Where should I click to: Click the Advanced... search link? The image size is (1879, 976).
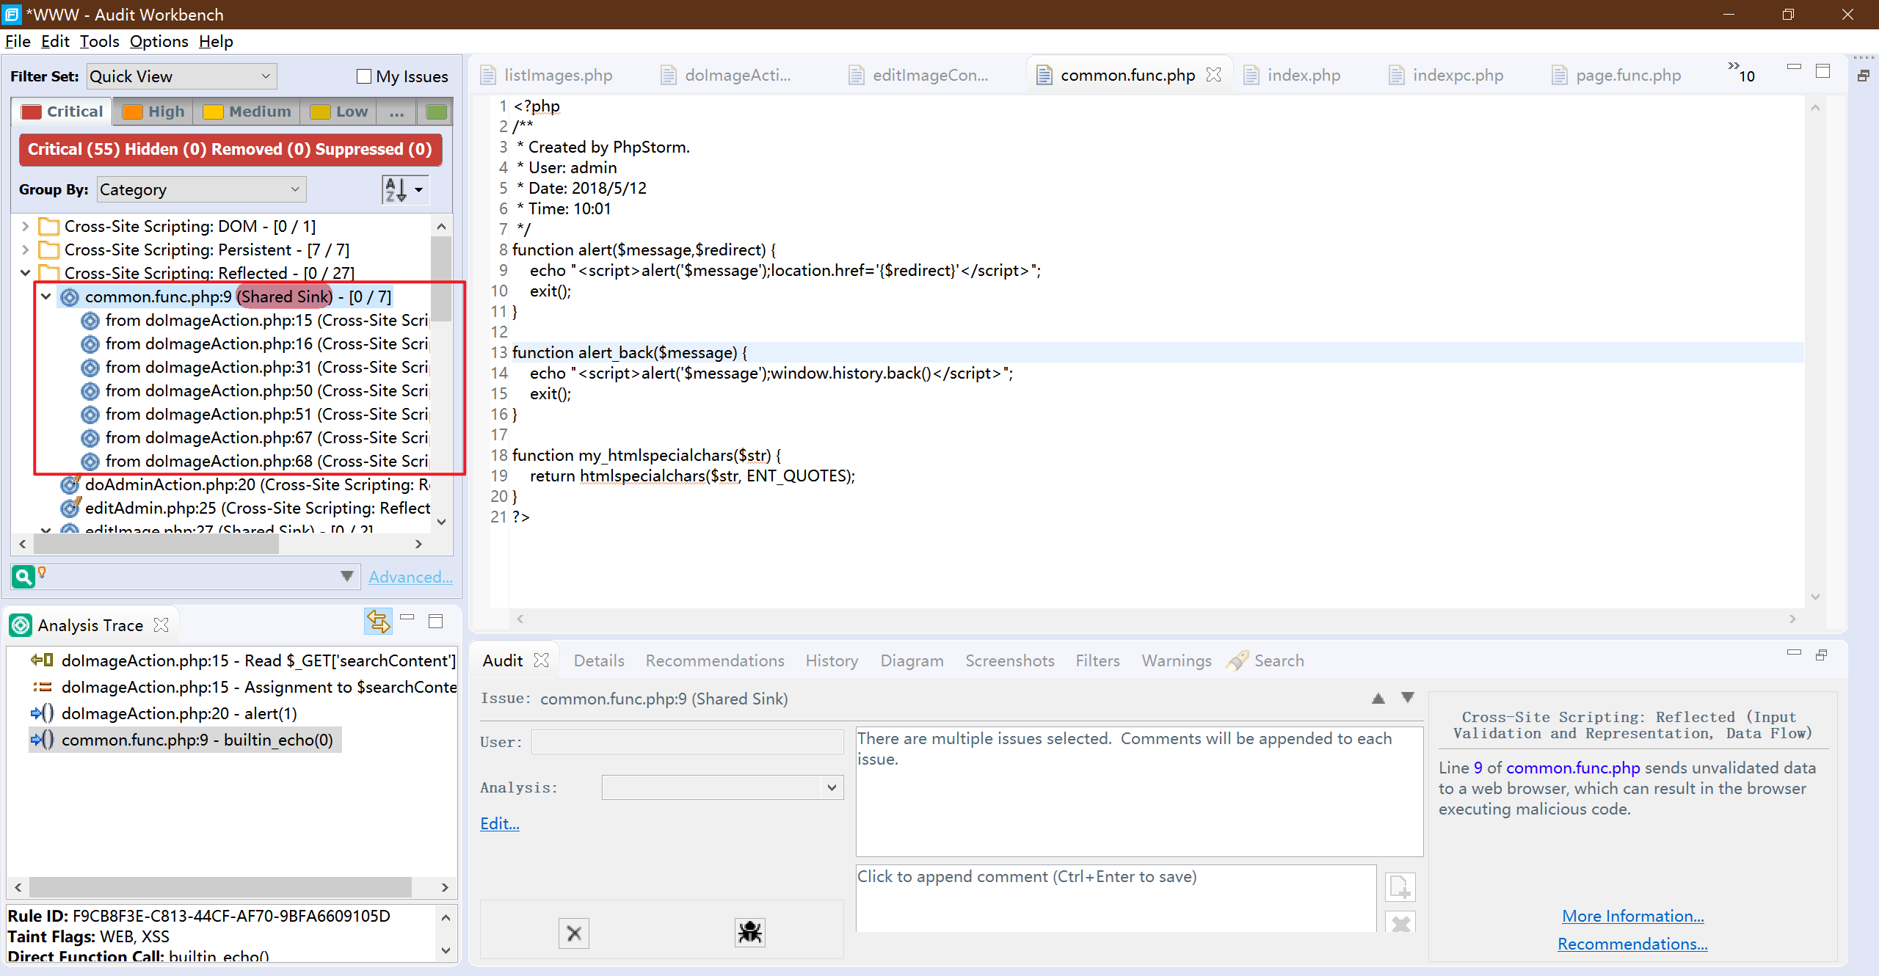pos(410,577)
